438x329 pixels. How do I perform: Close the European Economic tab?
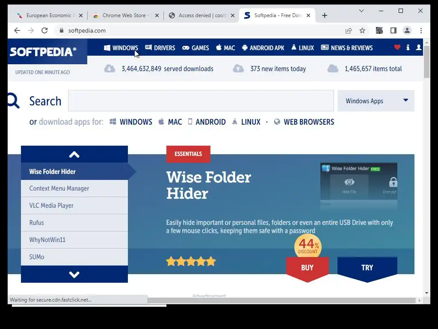(81, 15)
